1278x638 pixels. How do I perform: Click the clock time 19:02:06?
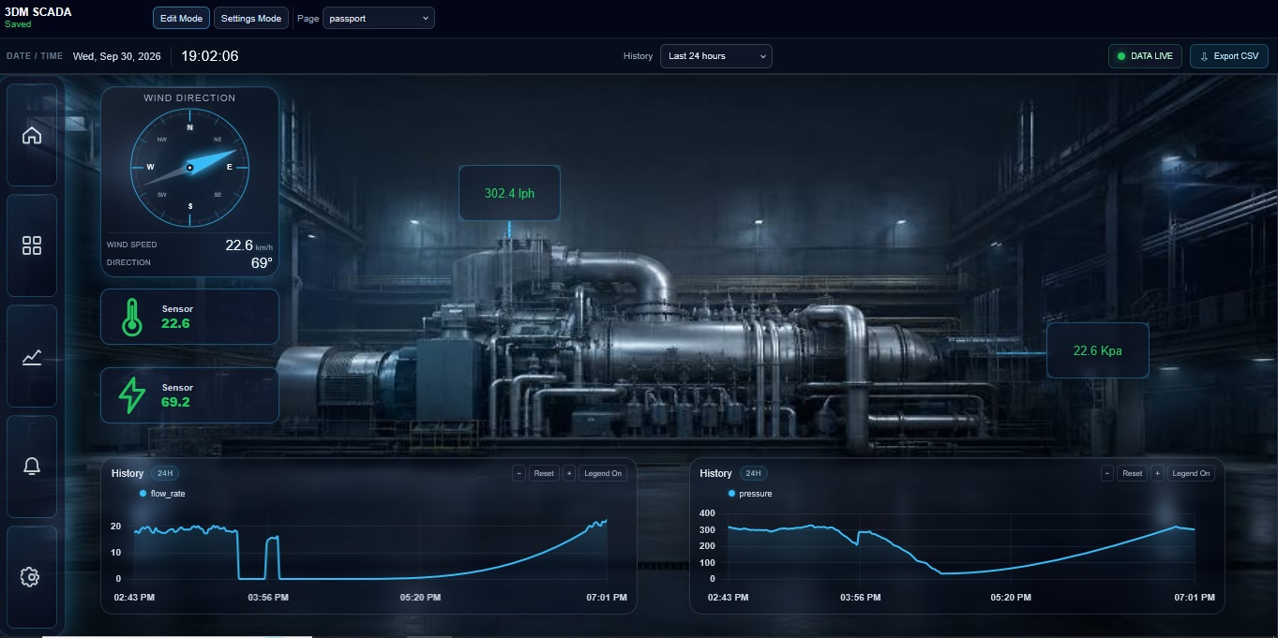click(210, 56)
